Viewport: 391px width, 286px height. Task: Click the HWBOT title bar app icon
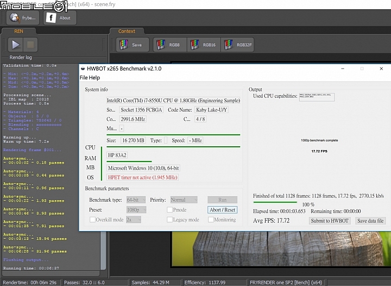point(83,69)
